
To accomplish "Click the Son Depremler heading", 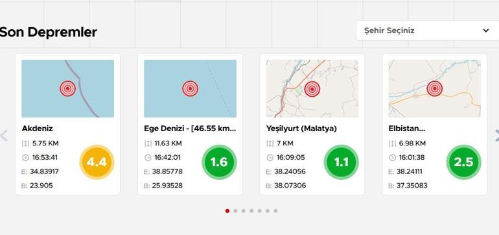I will click(49, 32).
